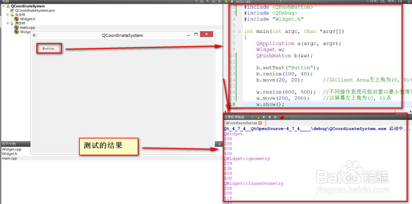Click the code line QPushButton b(&w);
The width and height of the screenshot is (412, 204).
pos(285,56)
